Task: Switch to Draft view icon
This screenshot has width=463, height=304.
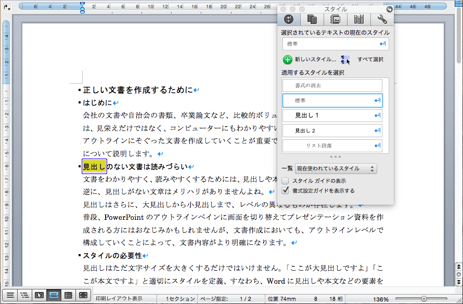Action: pos(10,295)
